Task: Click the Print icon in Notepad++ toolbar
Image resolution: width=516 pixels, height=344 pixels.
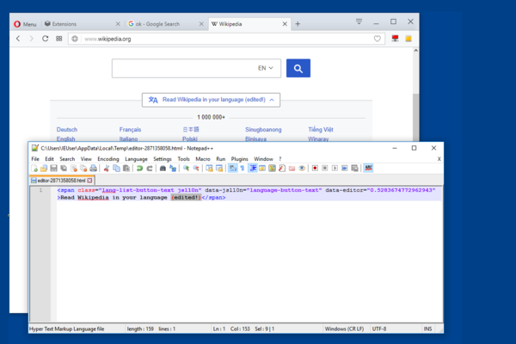Action: tap(94, 169)
